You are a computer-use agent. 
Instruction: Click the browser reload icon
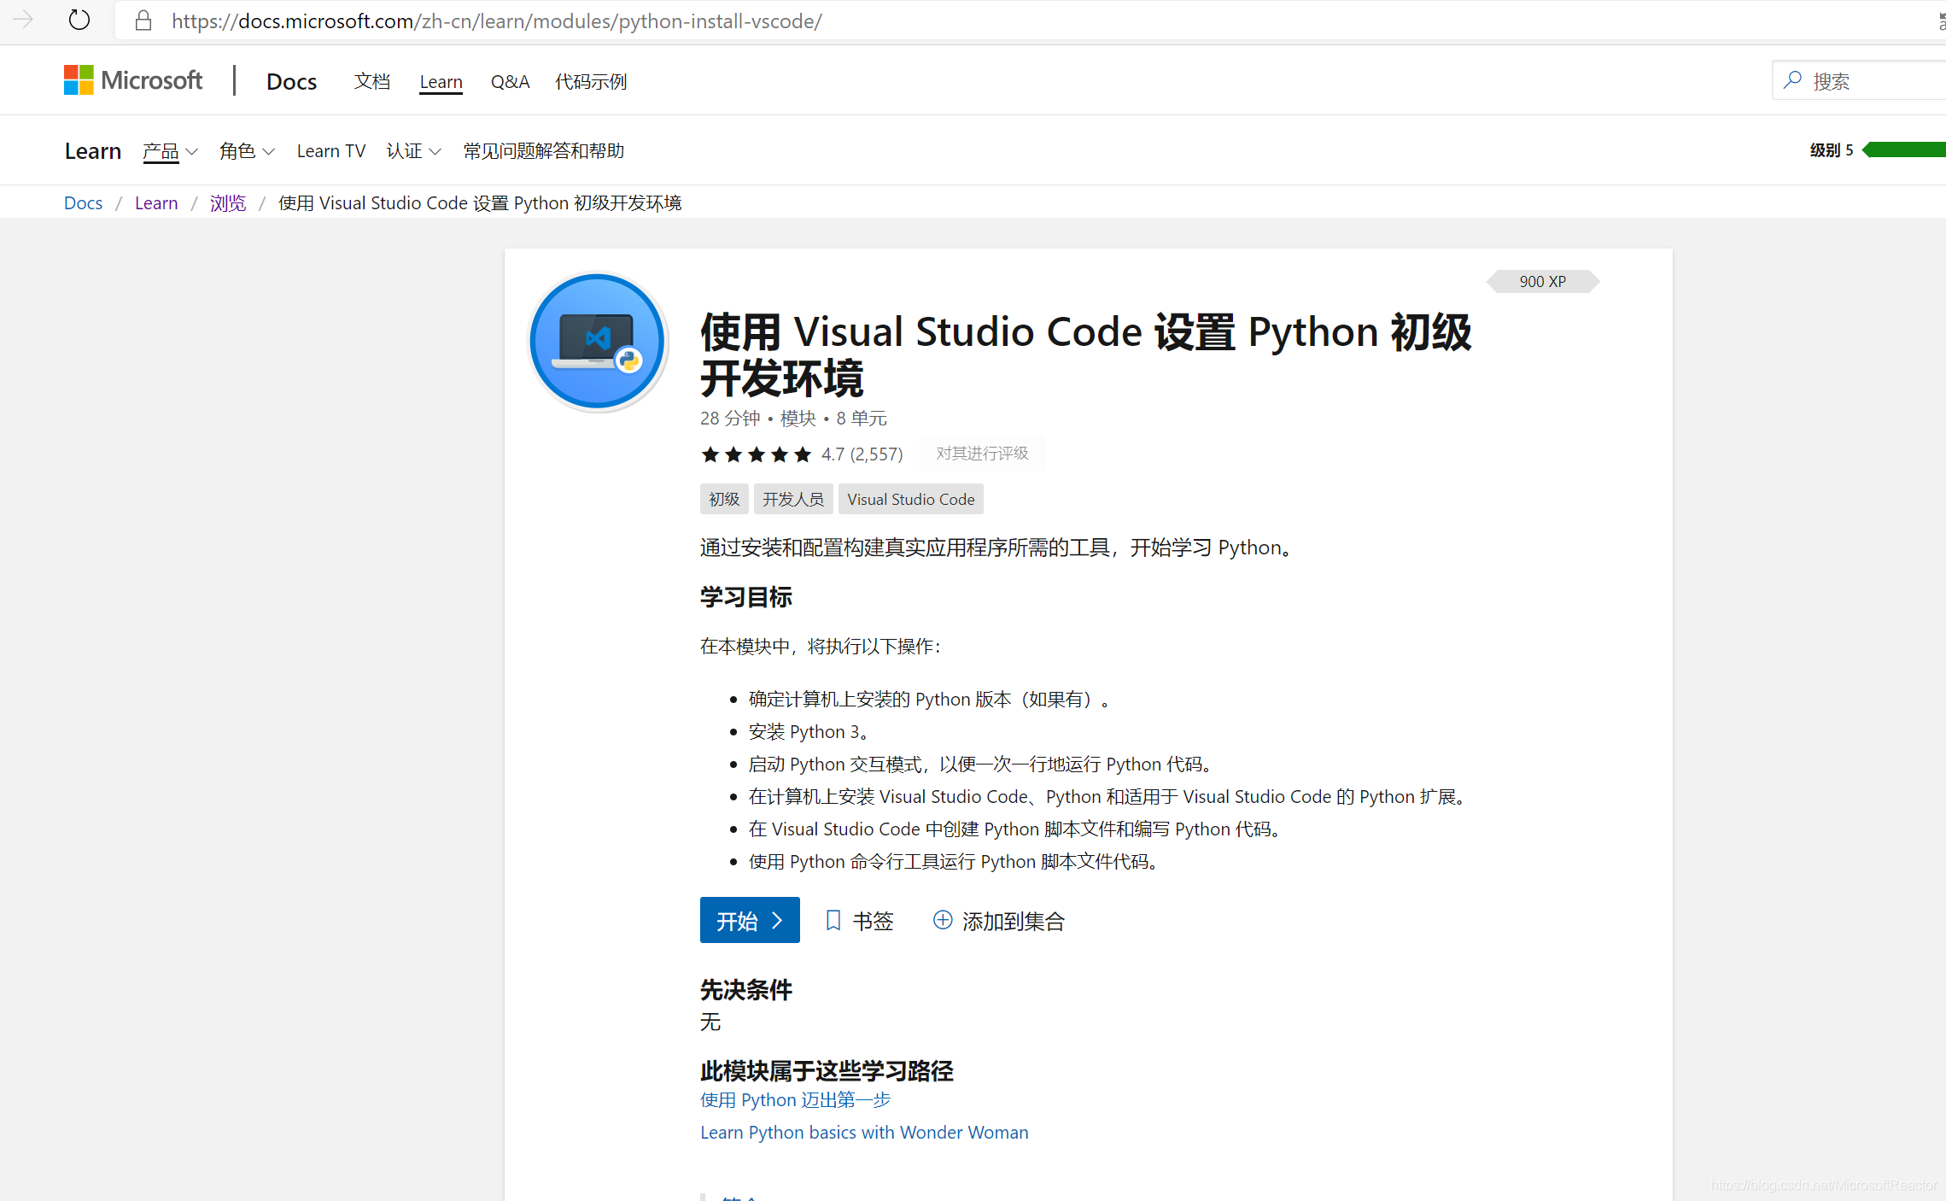tap(79, 20)
